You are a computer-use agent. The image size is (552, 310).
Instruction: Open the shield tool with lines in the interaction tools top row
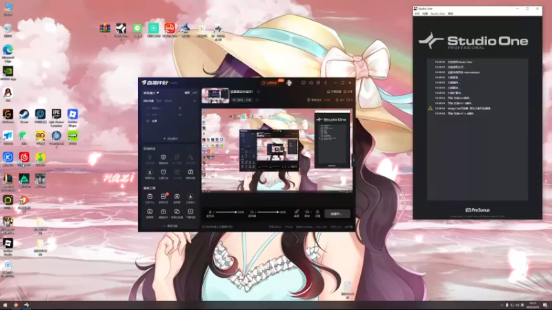click(x=164, y=158)
